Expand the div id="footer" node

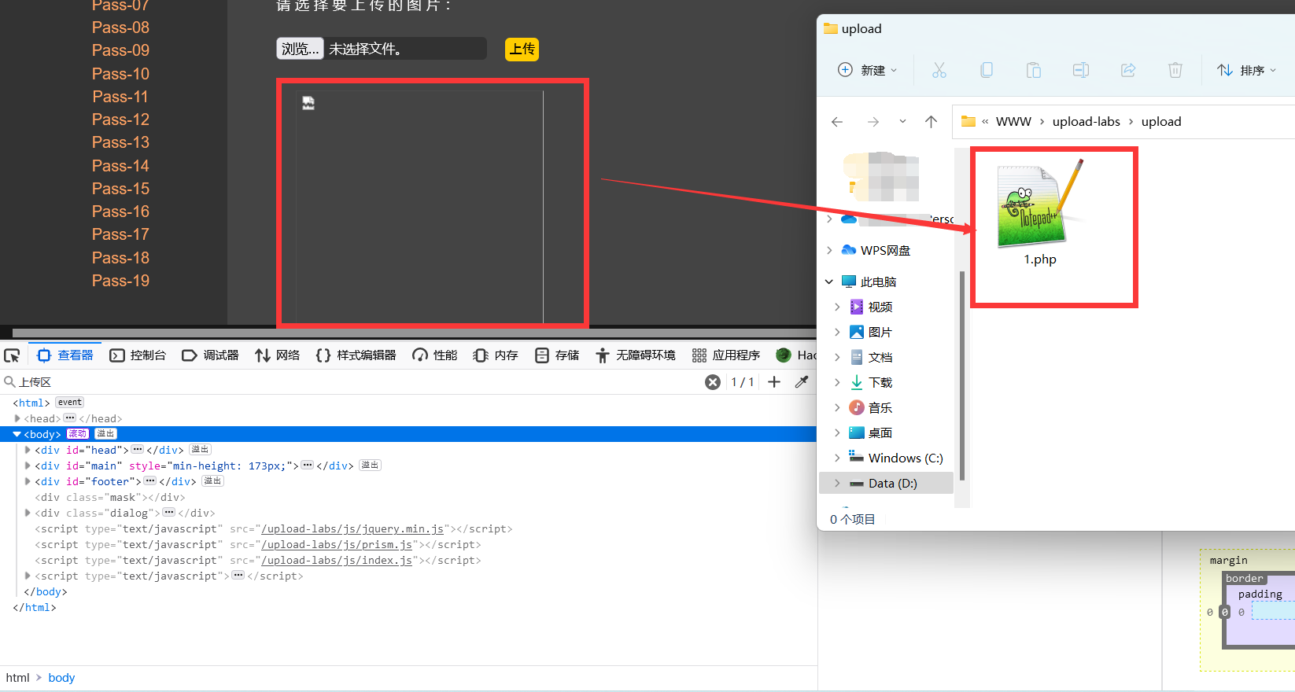point(28,481)
